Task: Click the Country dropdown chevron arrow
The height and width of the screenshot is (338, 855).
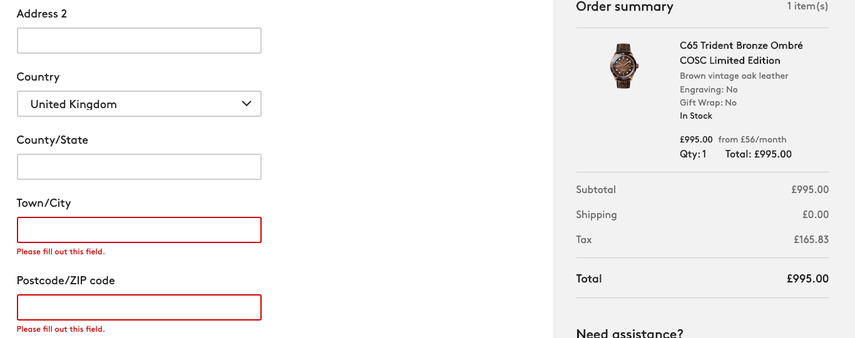Action: coord(247,104)
